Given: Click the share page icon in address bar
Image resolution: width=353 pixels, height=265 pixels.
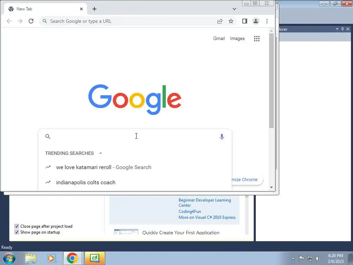Looking at the screenshot, I should pyautogui.click(x=220, y=21).
